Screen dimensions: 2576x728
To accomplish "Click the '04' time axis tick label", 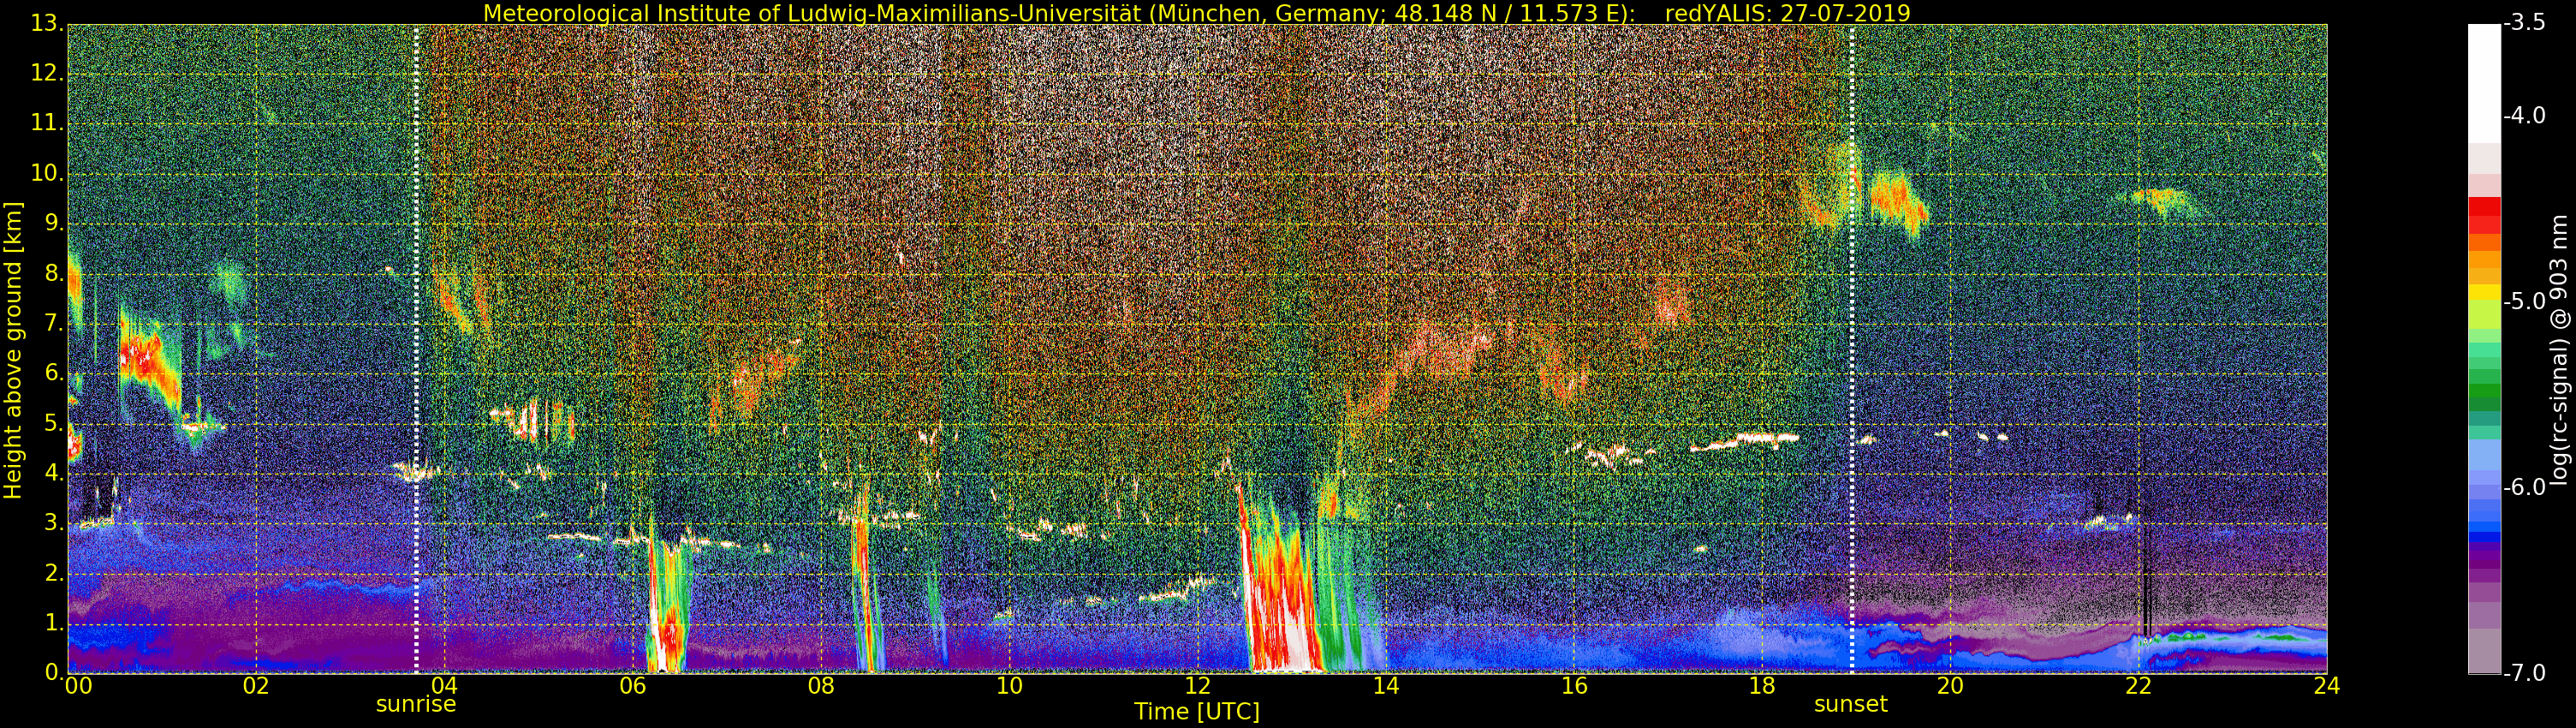I will 444,686.
